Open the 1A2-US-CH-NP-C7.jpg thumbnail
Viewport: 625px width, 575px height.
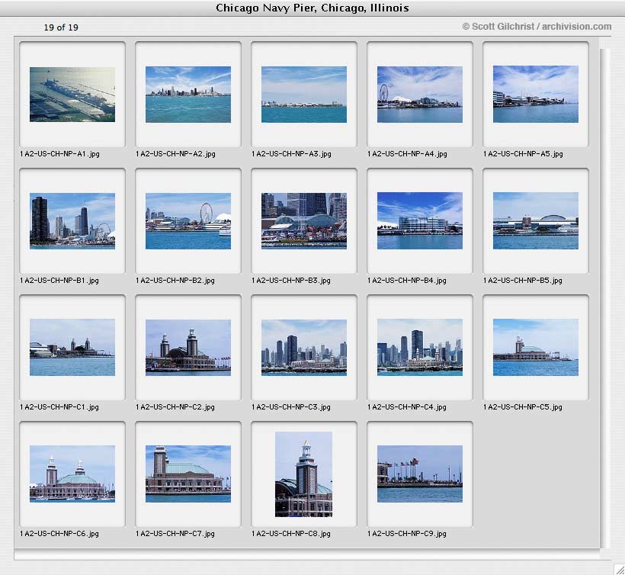tap(188, 474)
